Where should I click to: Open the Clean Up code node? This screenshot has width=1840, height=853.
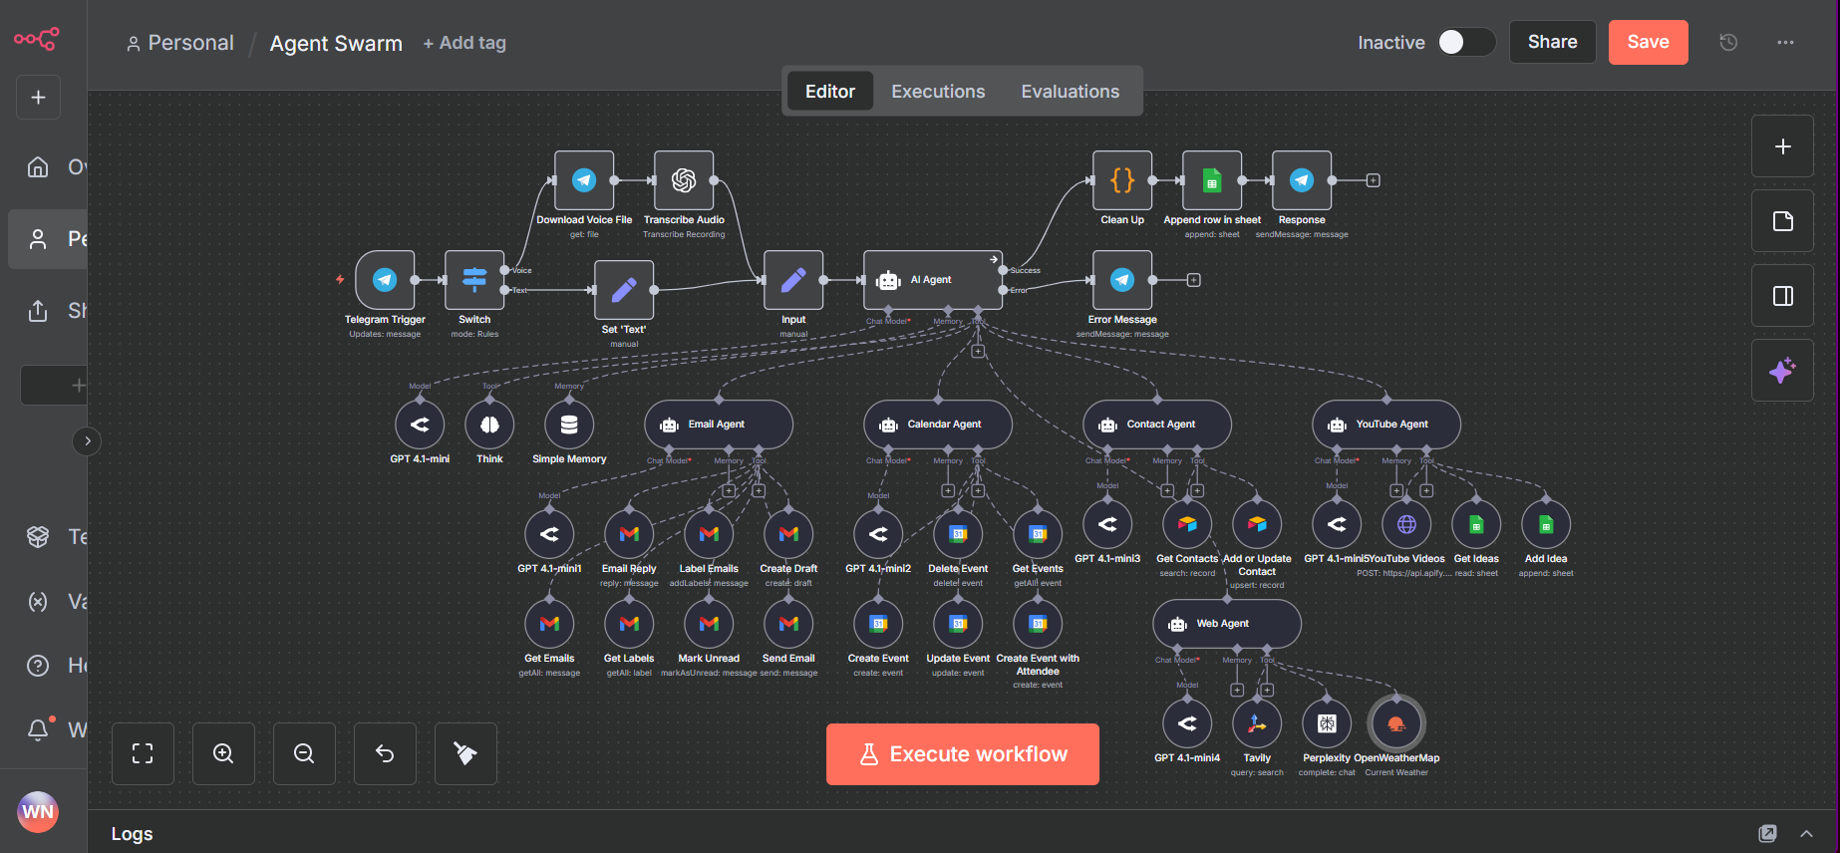tap(1122, 180)
